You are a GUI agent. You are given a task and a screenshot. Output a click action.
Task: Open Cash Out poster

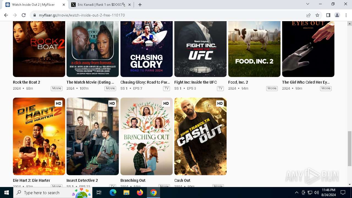tap(200, 136)
